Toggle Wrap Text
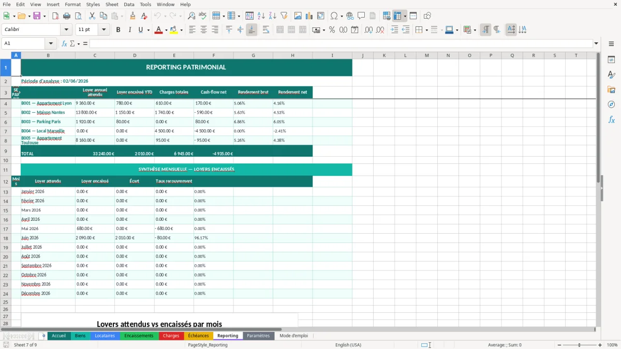This screenshot has height=349, width=621. click(x=266, y=30)
